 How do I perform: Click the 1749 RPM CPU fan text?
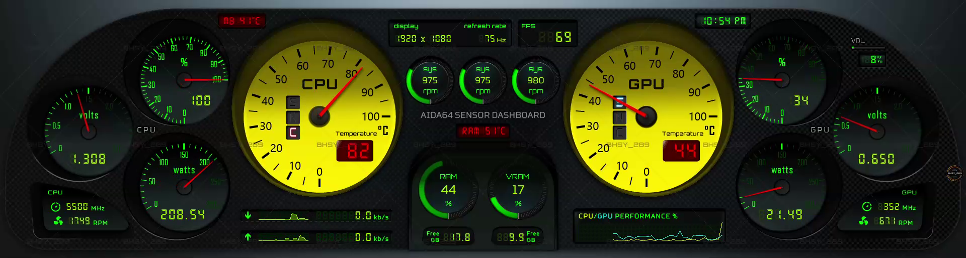coord(88,221)
